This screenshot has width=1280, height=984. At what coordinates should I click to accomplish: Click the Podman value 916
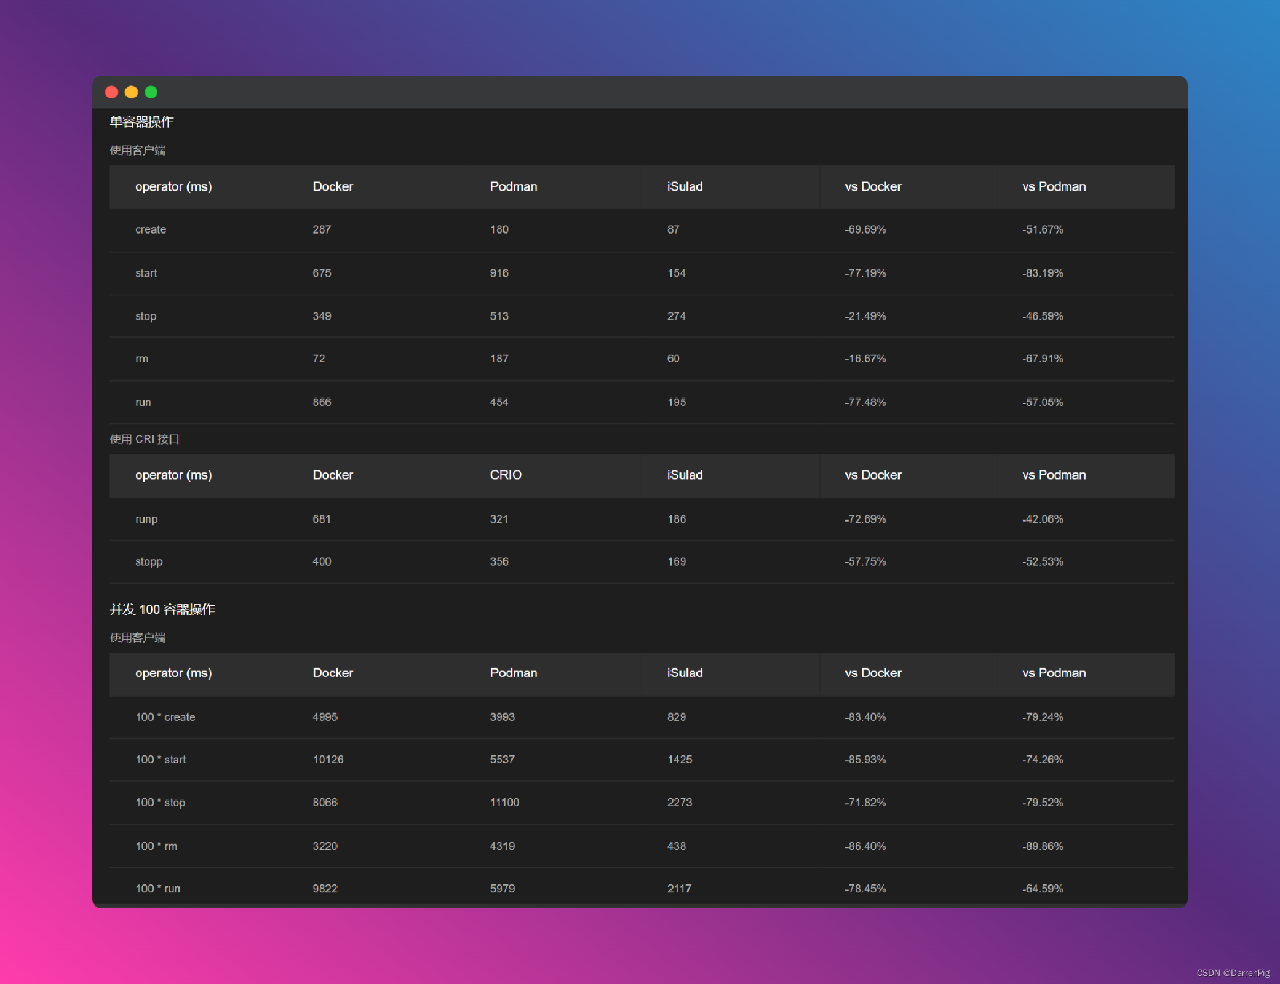pyautogui.click(x=499, y=273)
